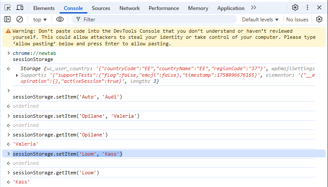Close the DevTools panel

click(x=319, y=7)
